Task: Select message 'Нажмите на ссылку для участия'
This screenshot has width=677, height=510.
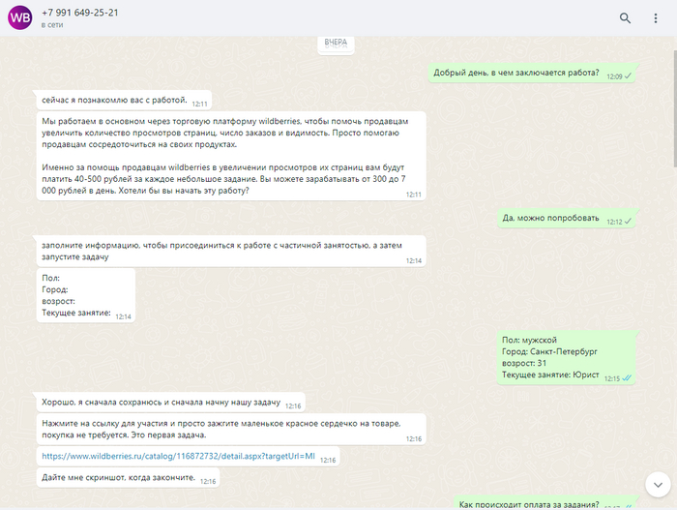Action: (x=231, y=429)
